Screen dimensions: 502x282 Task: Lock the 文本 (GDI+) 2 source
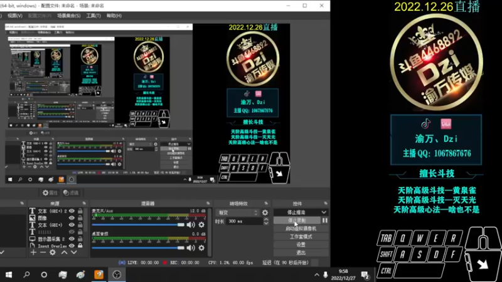click(x=80, y=211)
